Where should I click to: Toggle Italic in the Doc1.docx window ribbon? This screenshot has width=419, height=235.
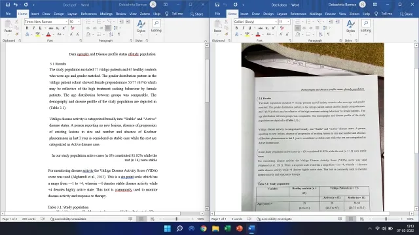coord(243,28)
